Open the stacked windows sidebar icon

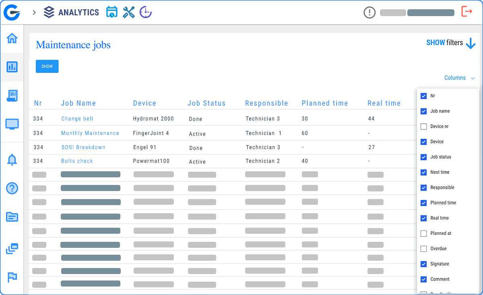(12, 249)
